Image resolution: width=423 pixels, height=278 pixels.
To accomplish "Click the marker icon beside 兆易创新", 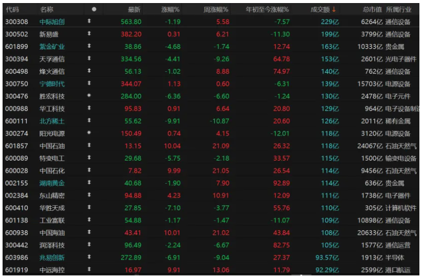I will coord(90,257).
